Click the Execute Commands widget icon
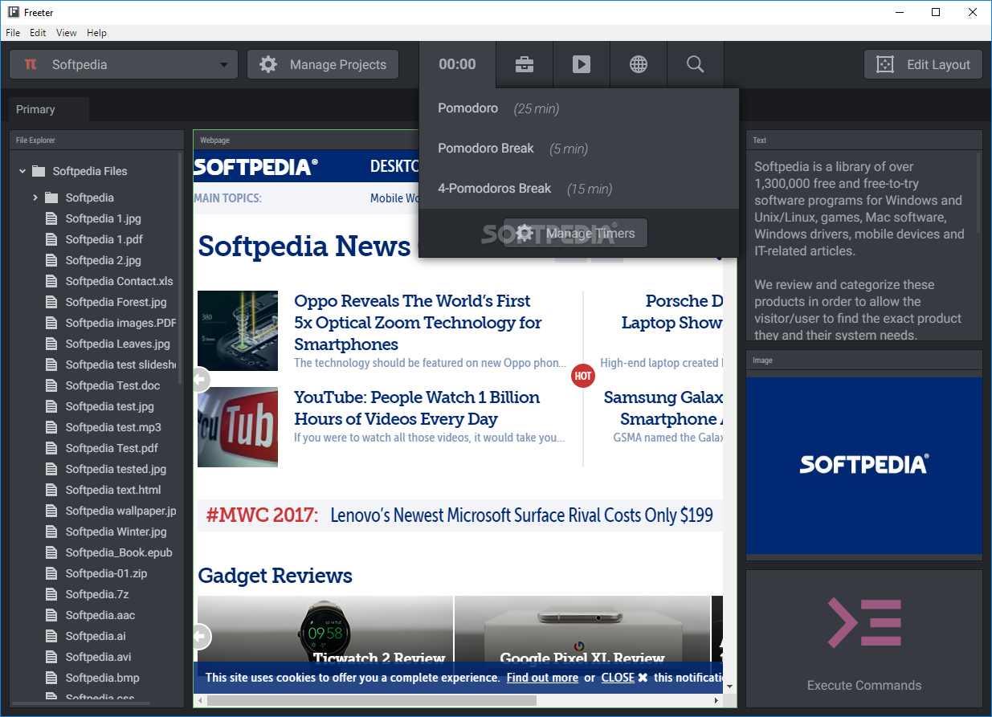Screen dimensions: 992x717 click(864, 623)
